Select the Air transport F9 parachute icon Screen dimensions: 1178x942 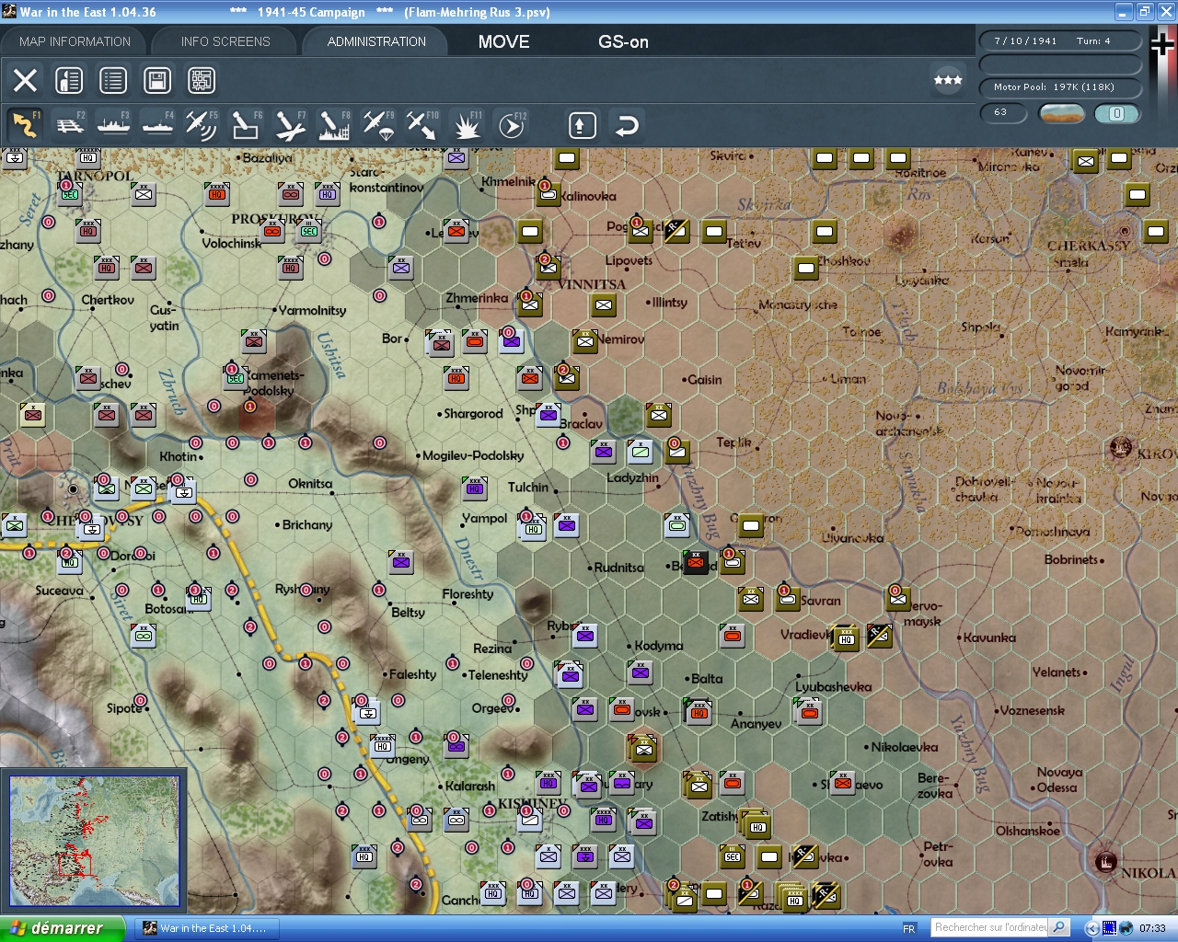(378, 124)
